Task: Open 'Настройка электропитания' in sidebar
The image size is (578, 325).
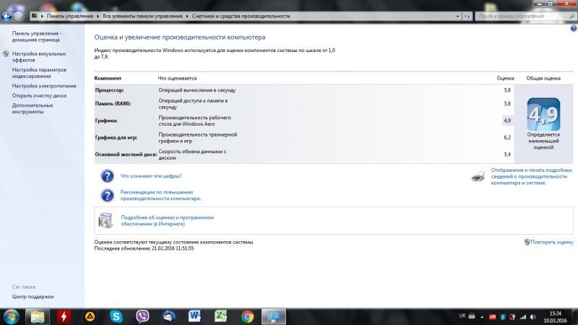Action: tap(43, 86)
